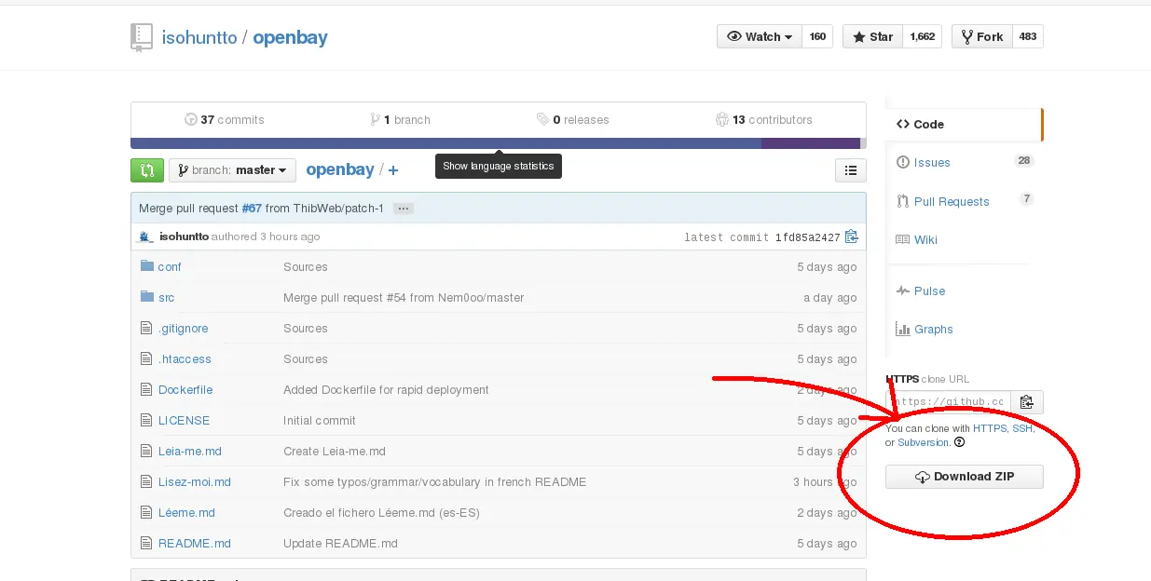Expand the branch: master dropdown
Image resolution: width=1151 pixels, height=581 pixels.
coord(232,169)
